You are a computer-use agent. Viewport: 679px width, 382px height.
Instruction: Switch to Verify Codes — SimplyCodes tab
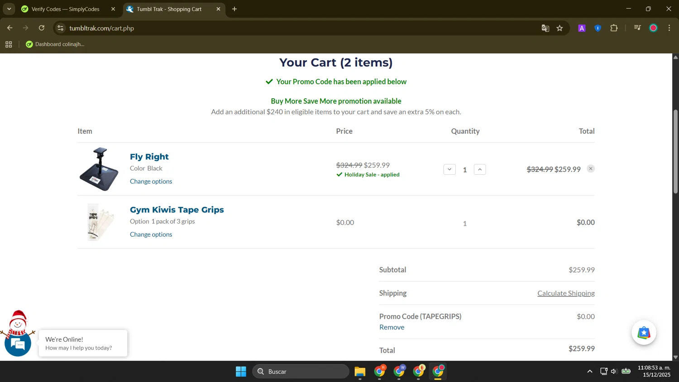click(66, 9)
